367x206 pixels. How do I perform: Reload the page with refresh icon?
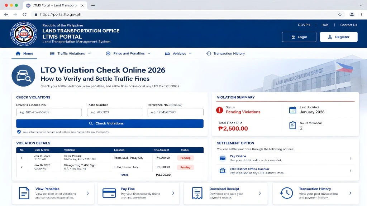coord(24,14)
